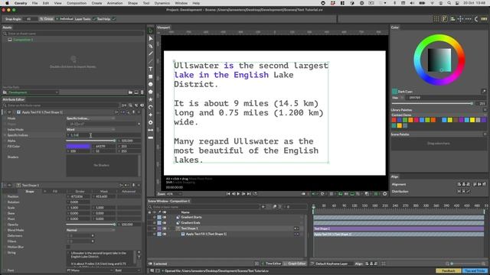
Task: Click the crescent icon in top-right toolbar
Action: 476,19
